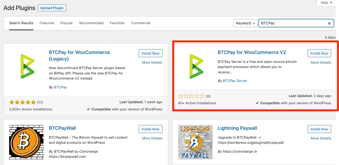Screen dimensions: 339x165
Task: Install BTCPay for WooCommerce (Legacy)
Action: pos(150,53)
